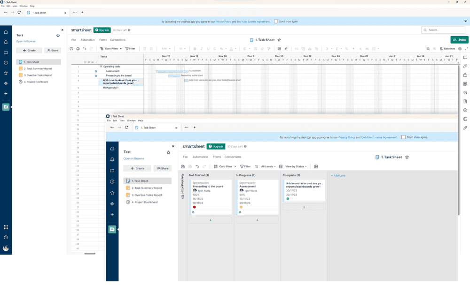
Task: Star the 1. Task Sheet title in Gantt window
Action: click(x=279, y=40)
